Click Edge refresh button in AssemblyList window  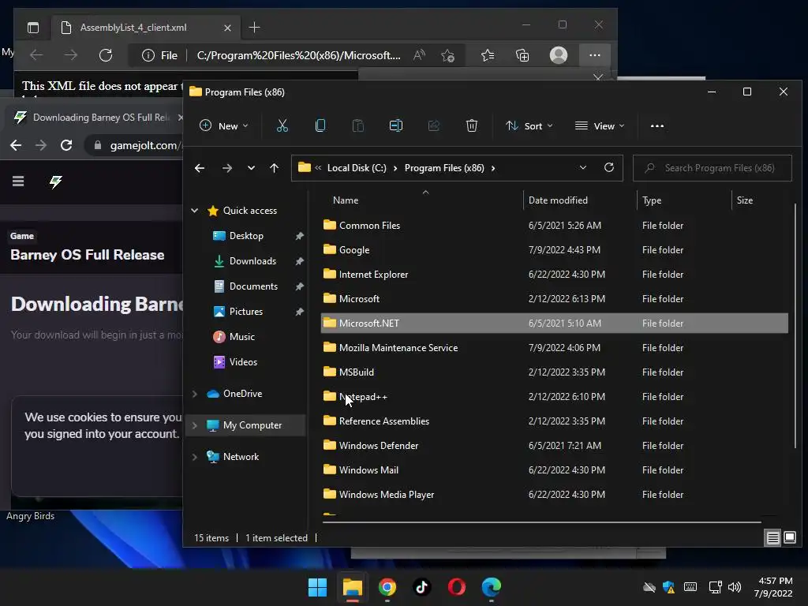pos(106,55)
